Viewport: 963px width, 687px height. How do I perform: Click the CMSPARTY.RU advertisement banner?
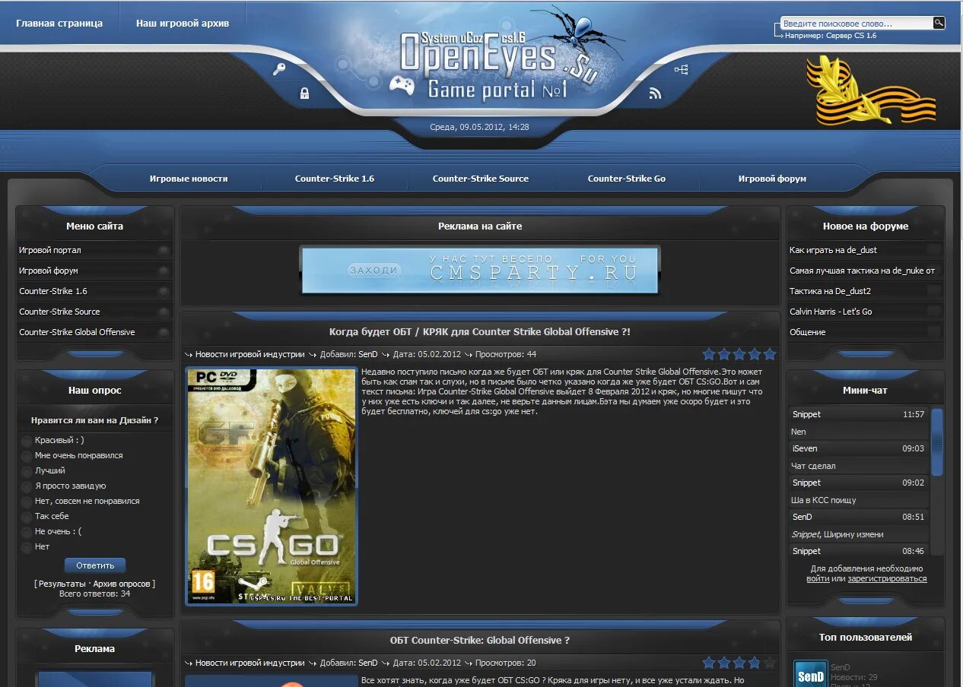point(480,270)
